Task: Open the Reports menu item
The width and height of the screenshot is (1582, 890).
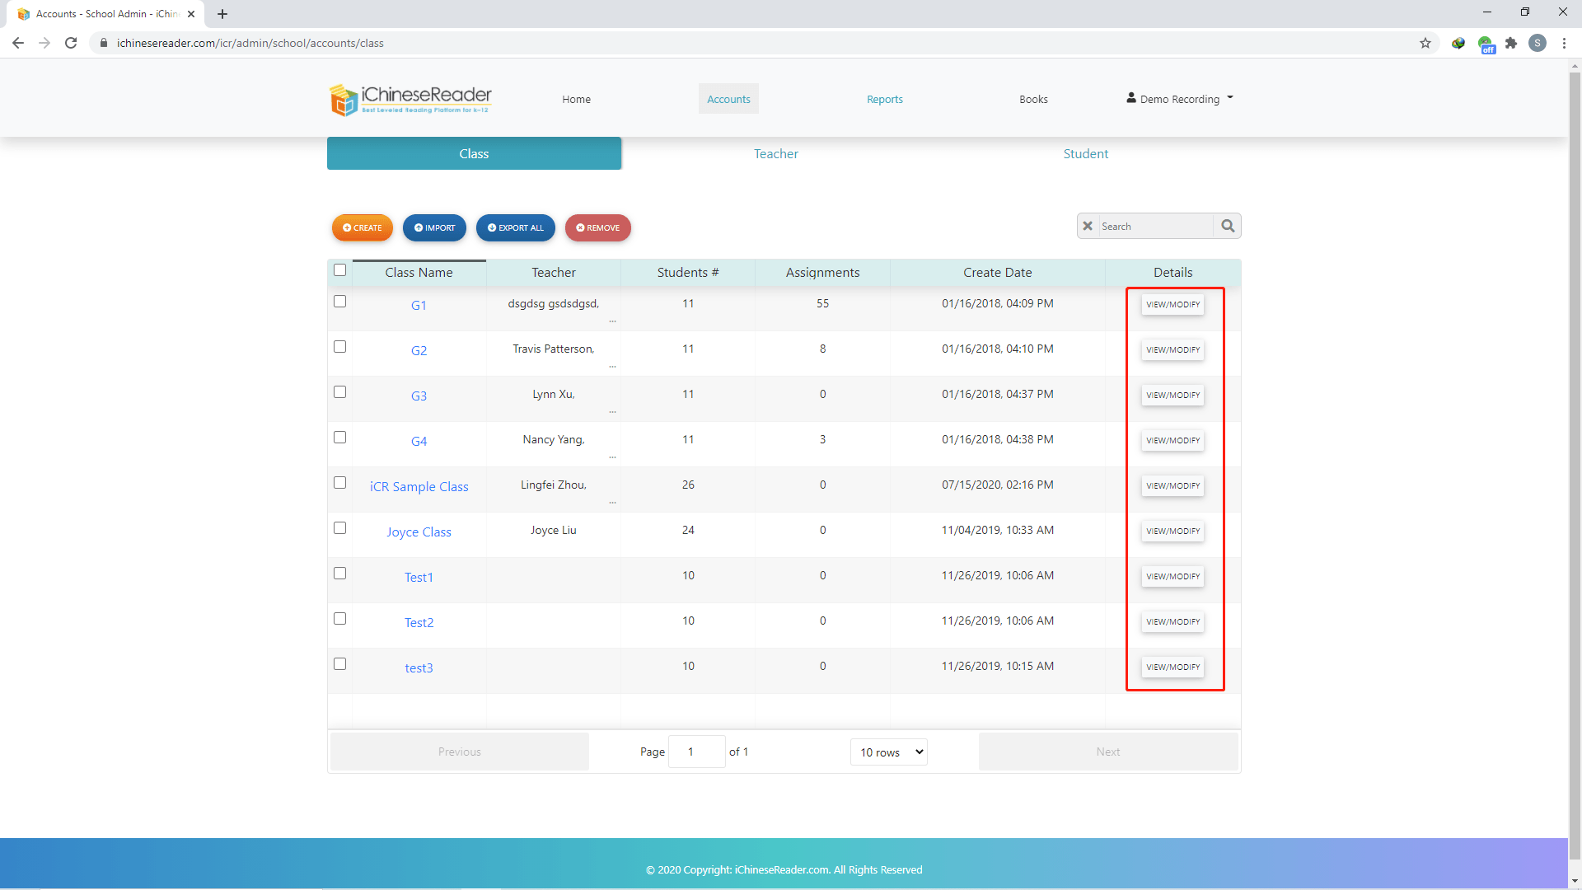Action: (884, 99)
